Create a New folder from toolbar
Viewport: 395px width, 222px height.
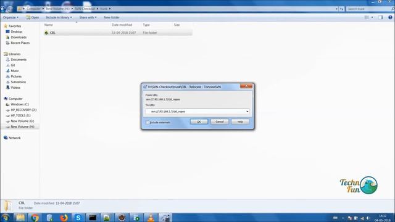pyautogui.click(x=112, y=17)
